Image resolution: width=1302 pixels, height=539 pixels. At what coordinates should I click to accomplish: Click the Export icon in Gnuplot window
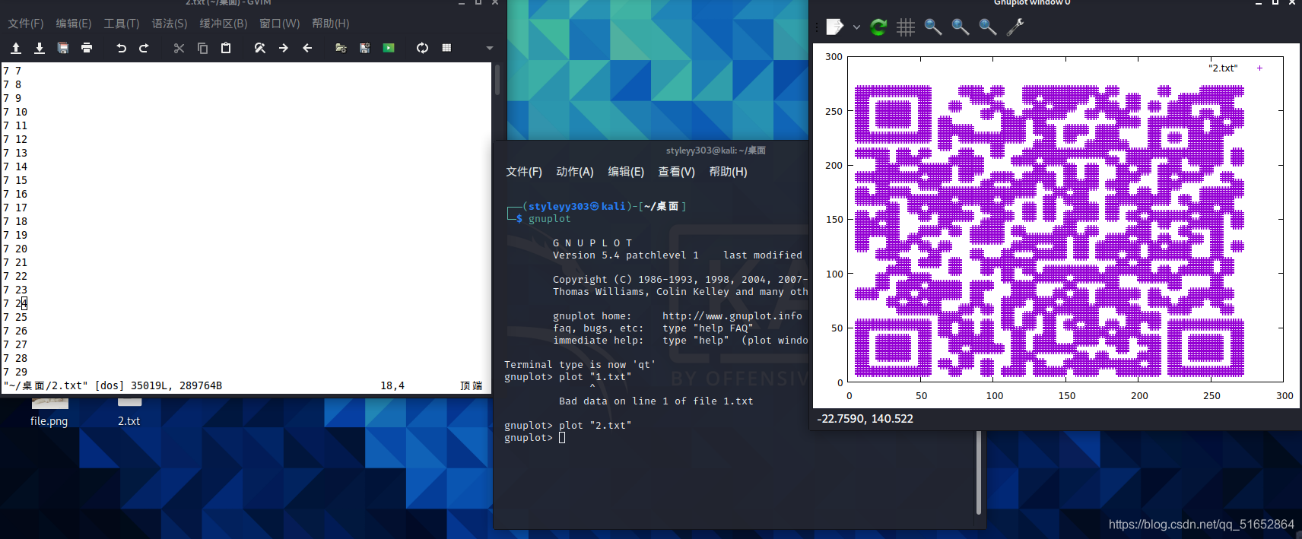click(x=835, y=27)
